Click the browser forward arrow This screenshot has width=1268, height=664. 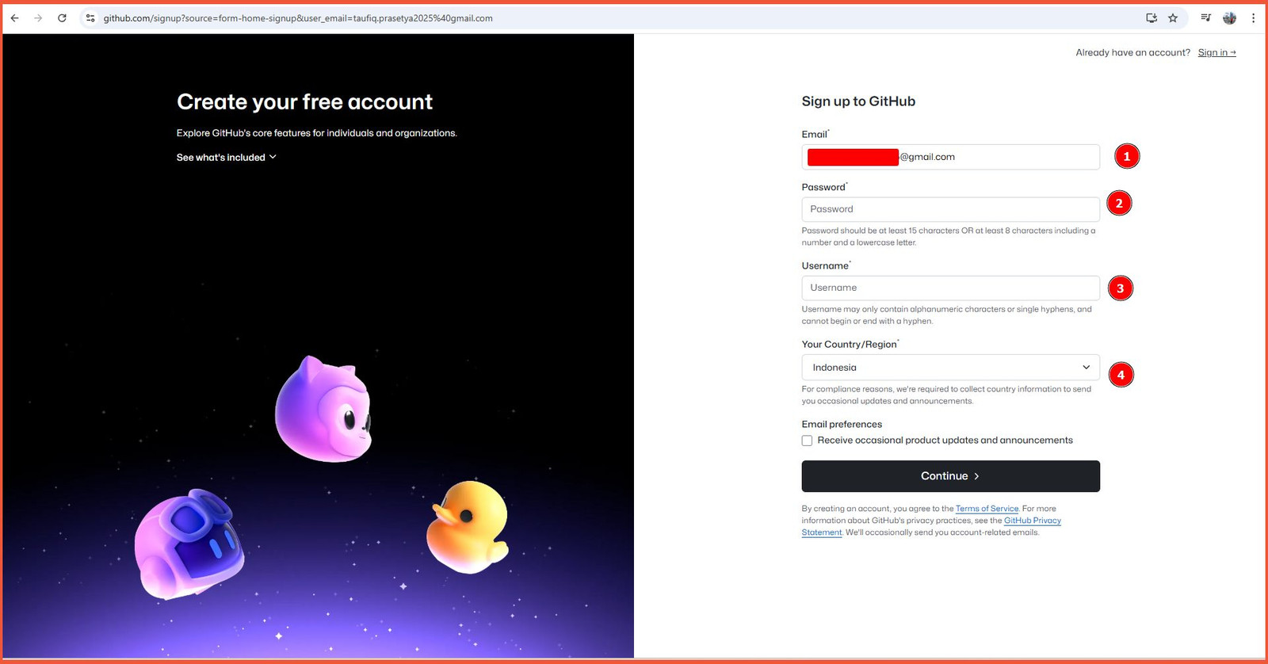[38, 17]
